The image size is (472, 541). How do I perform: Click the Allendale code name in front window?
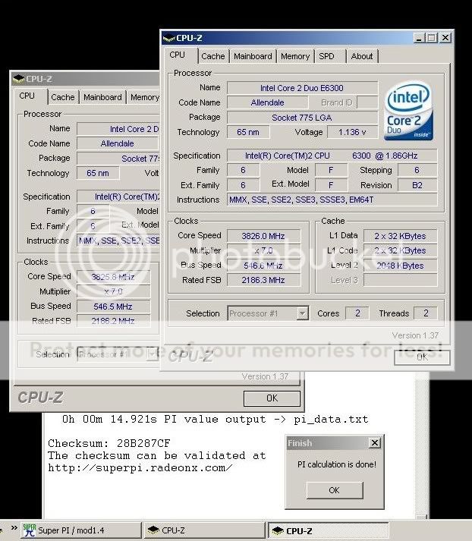[267, 102]
